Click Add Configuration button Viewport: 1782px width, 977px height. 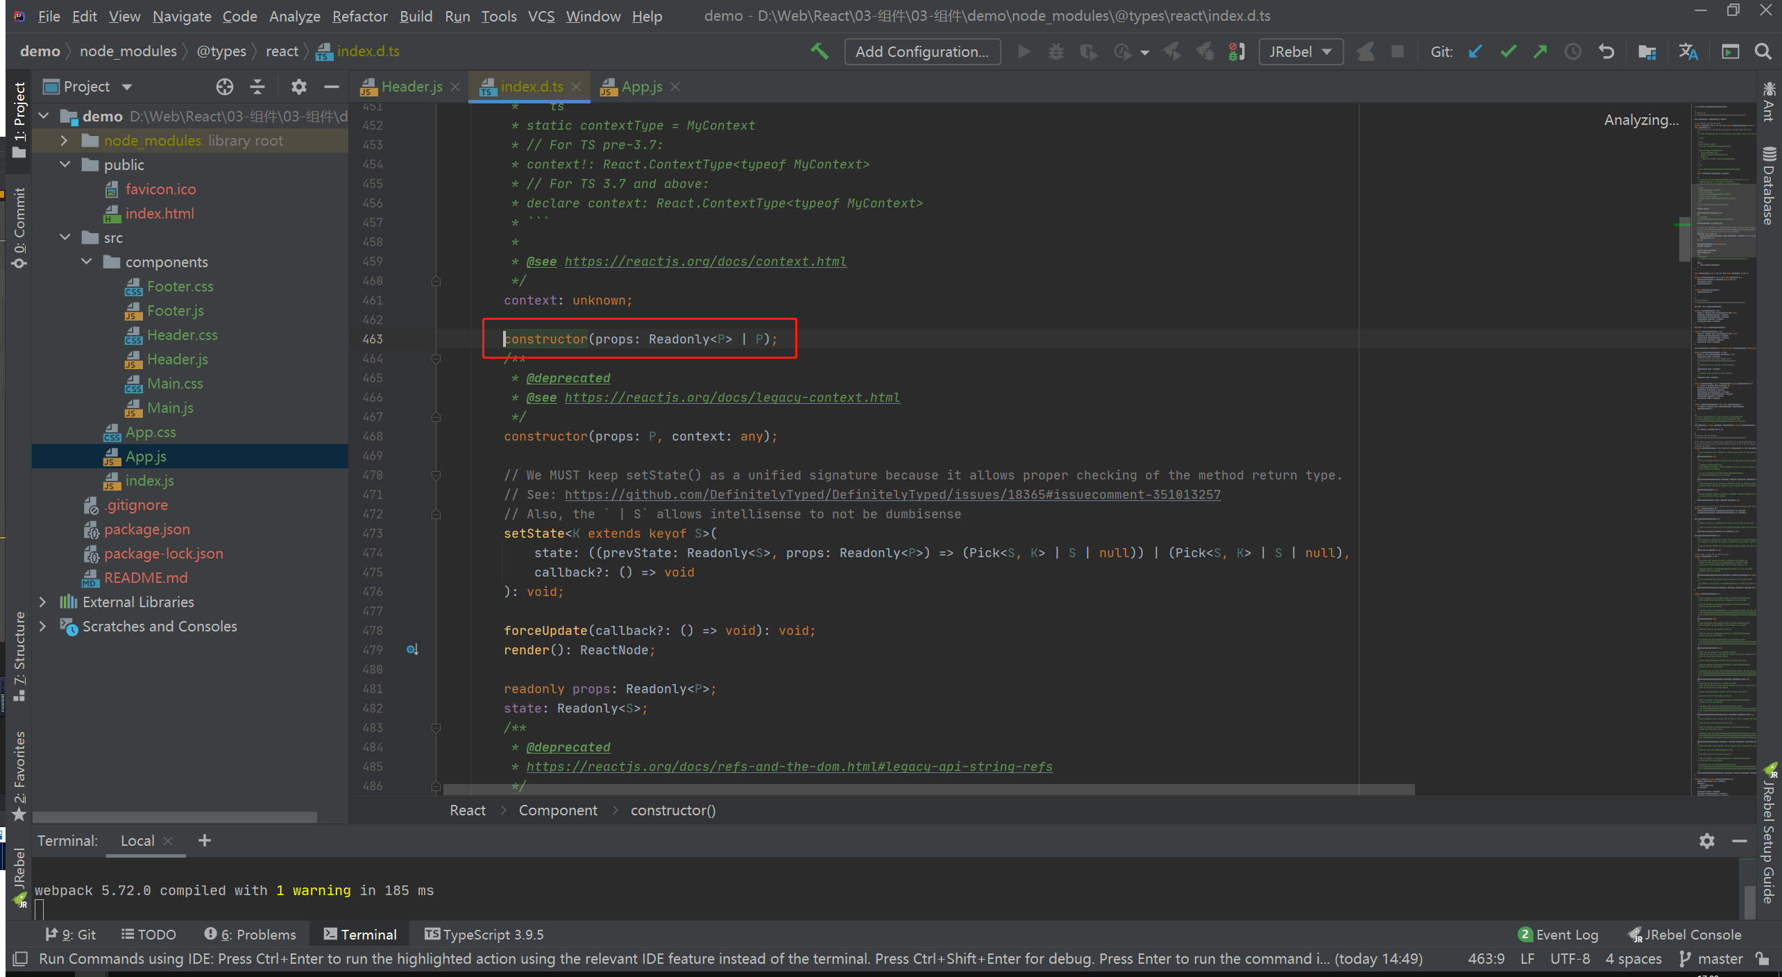coord(922,51)
